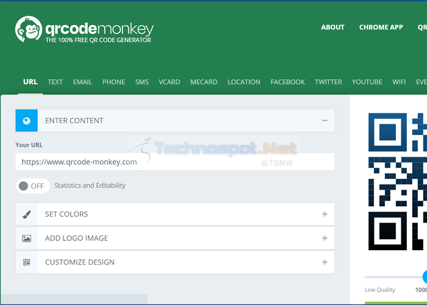Click the QRCode Monkey logo icon
This screenshot has width=427, height=305.
click(x=29, y=29)
